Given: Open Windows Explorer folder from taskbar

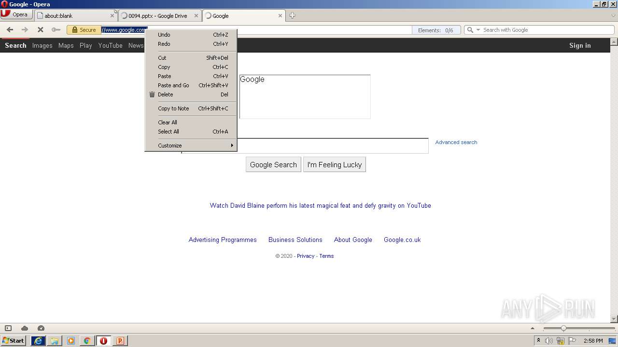Looking at the screenshot, I should coord(55,341).
